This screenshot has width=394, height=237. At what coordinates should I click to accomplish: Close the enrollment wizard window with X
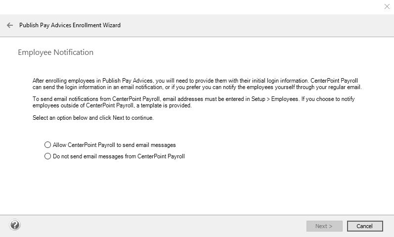point(387,6)
